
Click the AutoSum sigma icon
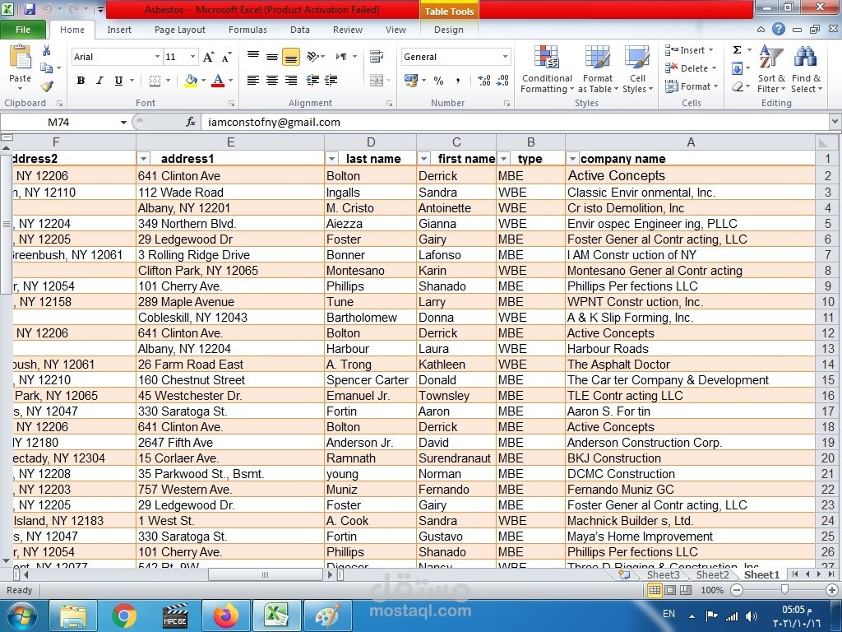pyautogui.click(x=738, y=50)
